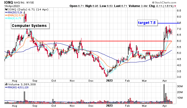Click the volume bars icon beside Volume label

[x=6, y=85]
